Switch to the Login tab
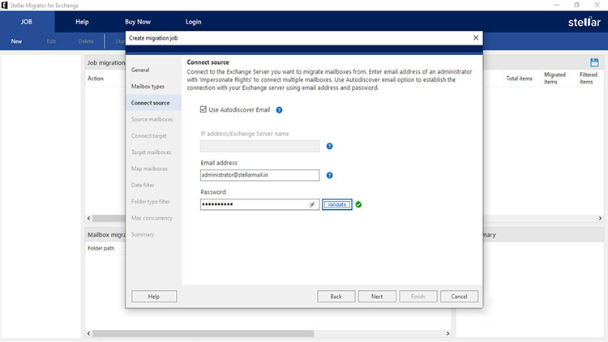Screen dimensions: 608x342 [x=193, y=22]
